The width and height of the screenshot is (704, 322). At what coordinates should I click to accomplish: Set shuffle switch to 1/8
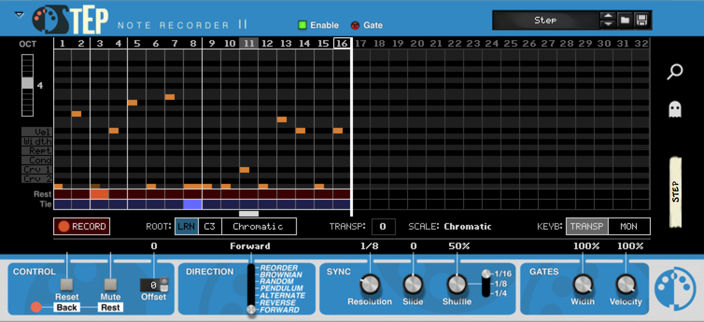tap(500, 284)
